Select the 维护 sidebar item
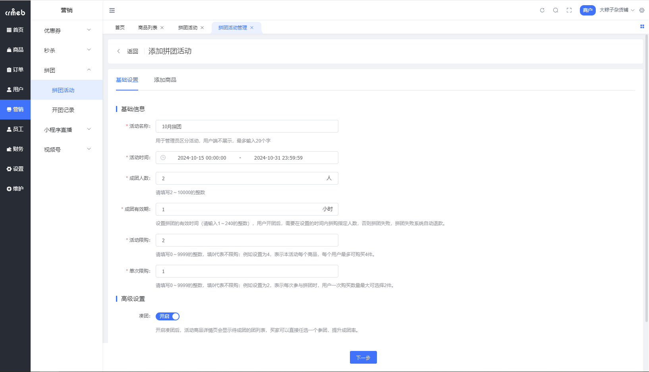This screenshot has width=649, height=372. pyautogui.click(x=15, y=188)
